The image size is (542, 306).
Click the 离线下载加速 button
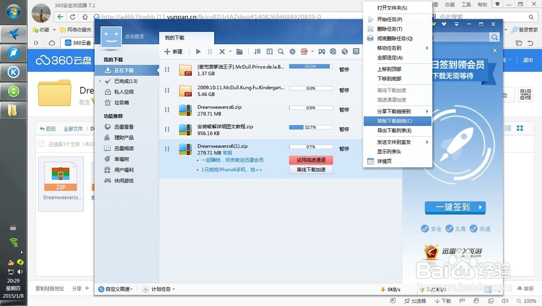[311, 170]
